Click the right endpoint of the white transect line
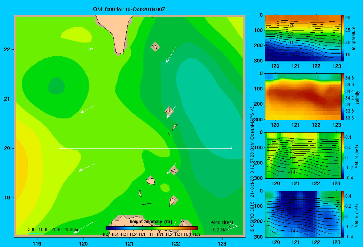 coord(232,148)
